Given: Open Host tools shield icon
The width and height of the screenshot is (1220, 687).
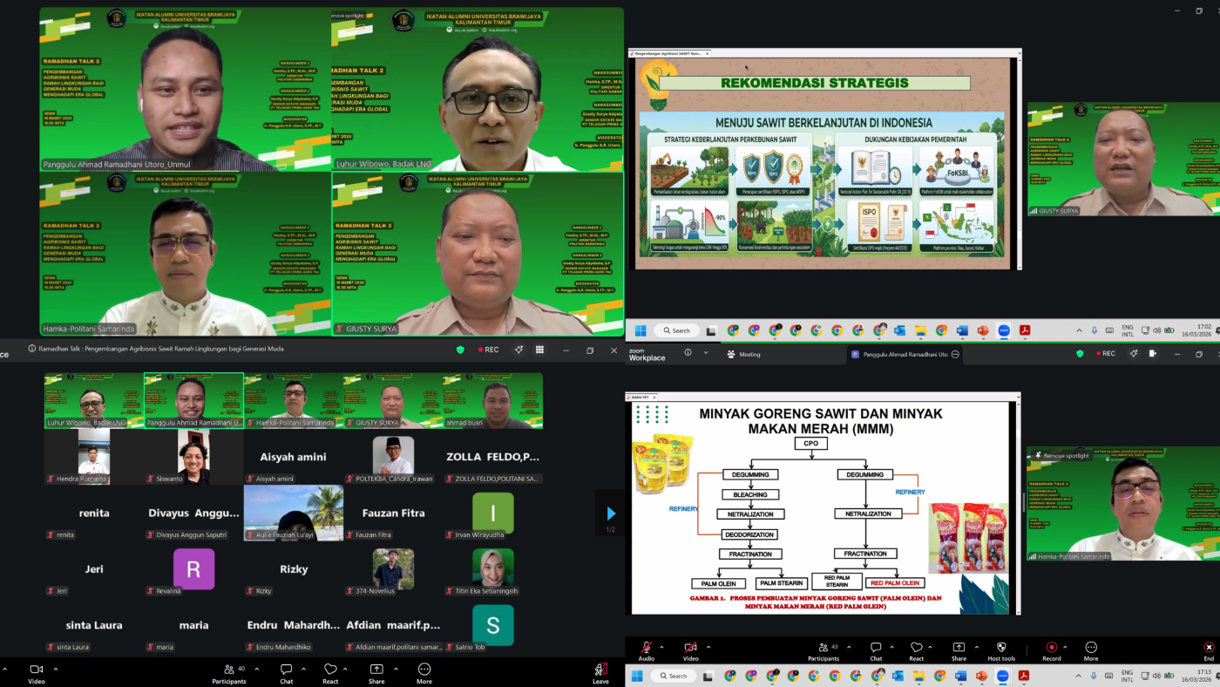Looking at the screenshot, I should (1000, 648).
